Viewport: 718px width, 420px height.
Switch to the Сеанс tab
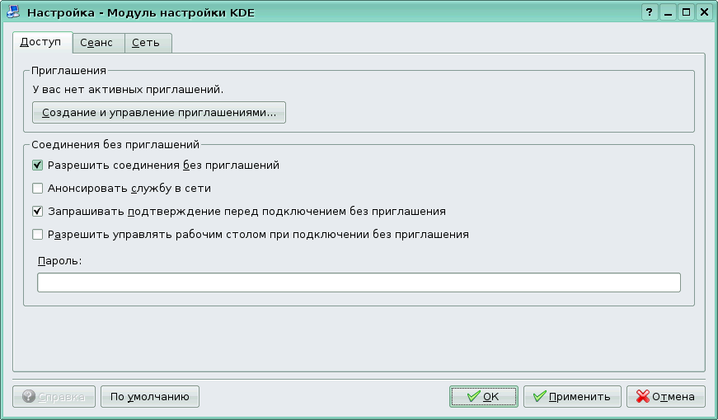98,43
